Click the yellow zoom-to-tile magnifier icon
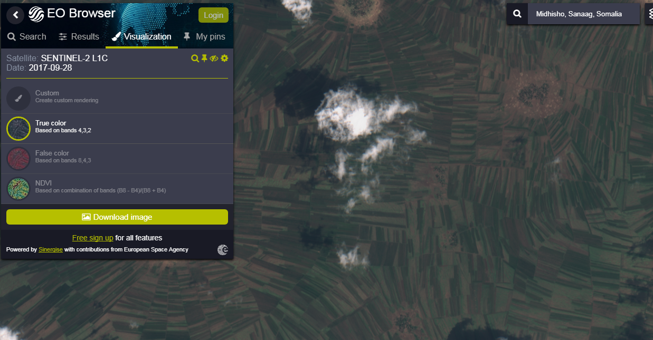This screenshot has width=653, height=340. coord(195,58)
